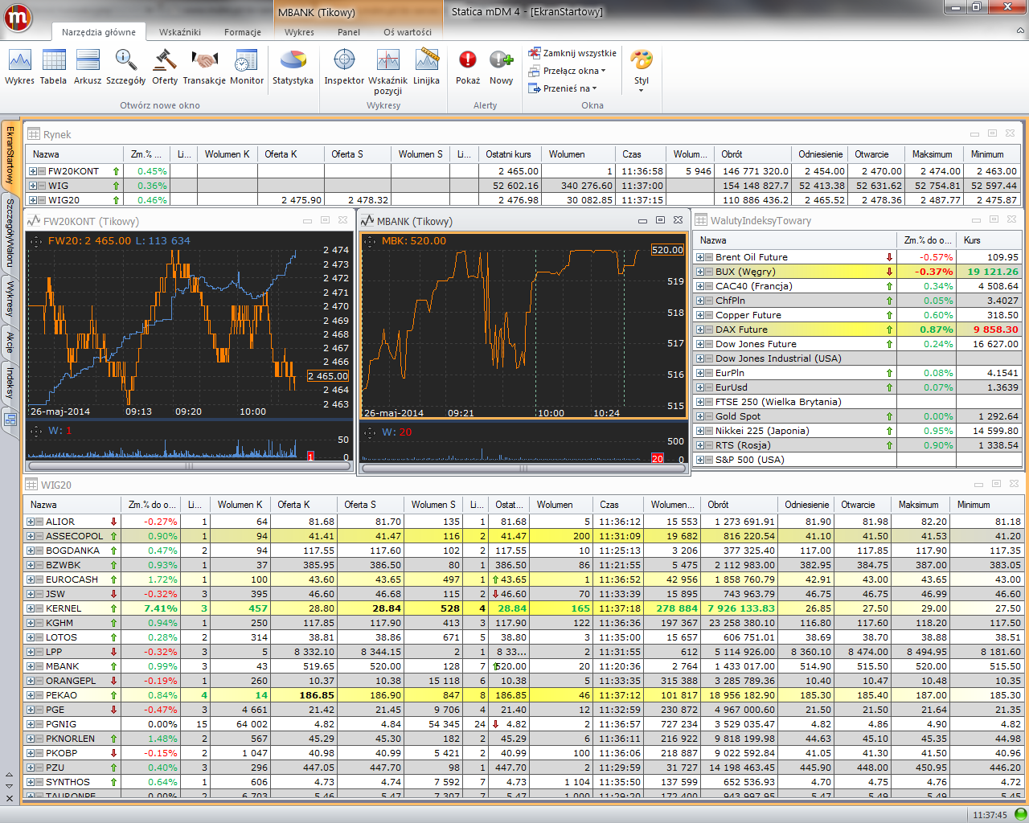Open the Oś wartości ribbon tab
1029x823 pixels.
[x=408, y=32]
